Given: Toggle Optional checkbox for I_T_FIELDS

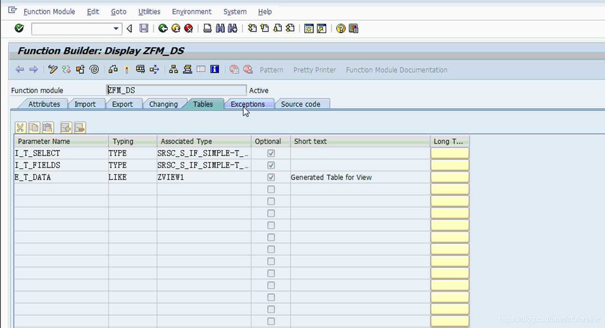Looking at the screenshot, I should pos(271,165).
